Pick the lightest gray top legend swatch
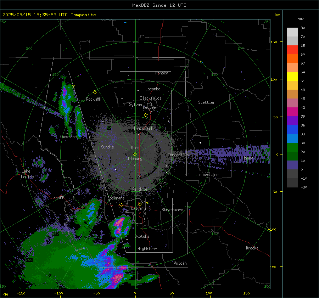Screen dimensions: 319x298 pyautogui.click(x=292, y=32)
